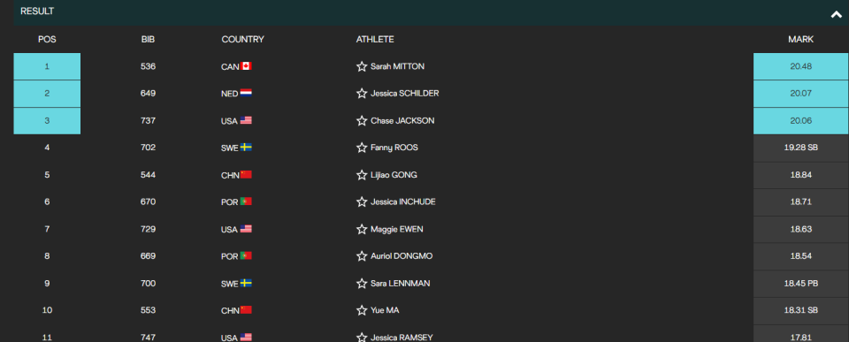Toggle the star next to Chase JACKSON
849x342 pixels.
point(362,121)
